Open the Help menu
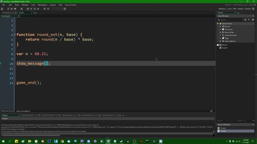Image resolution: width=257 pixels, height=144 pixels. tap(60, 5)
